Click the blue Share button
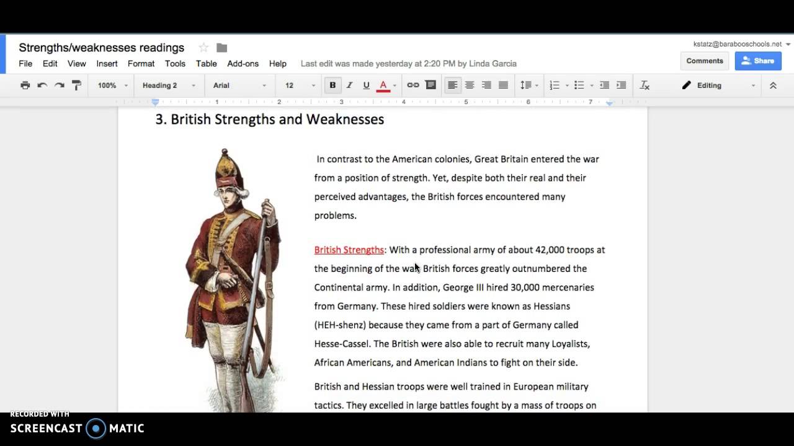 (x=758, y=61)
